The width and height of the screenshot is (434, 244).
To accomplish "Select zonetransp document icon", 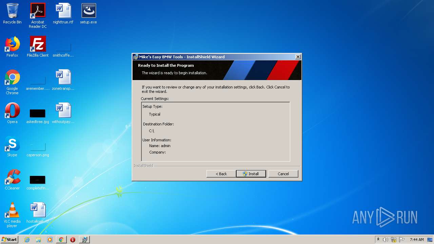I will pyautogui.click(x=63, y=80).
